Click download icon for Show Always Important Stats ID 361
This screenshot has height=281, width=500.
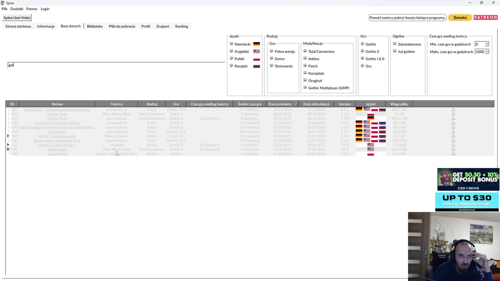click(453, 140)
